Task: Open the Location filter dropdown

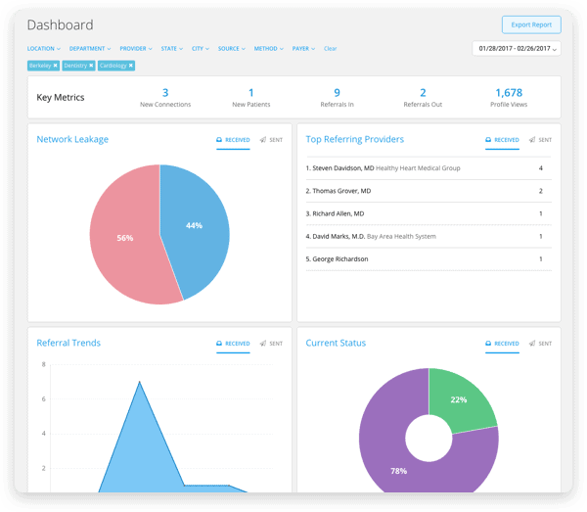Action: [43, 49]
